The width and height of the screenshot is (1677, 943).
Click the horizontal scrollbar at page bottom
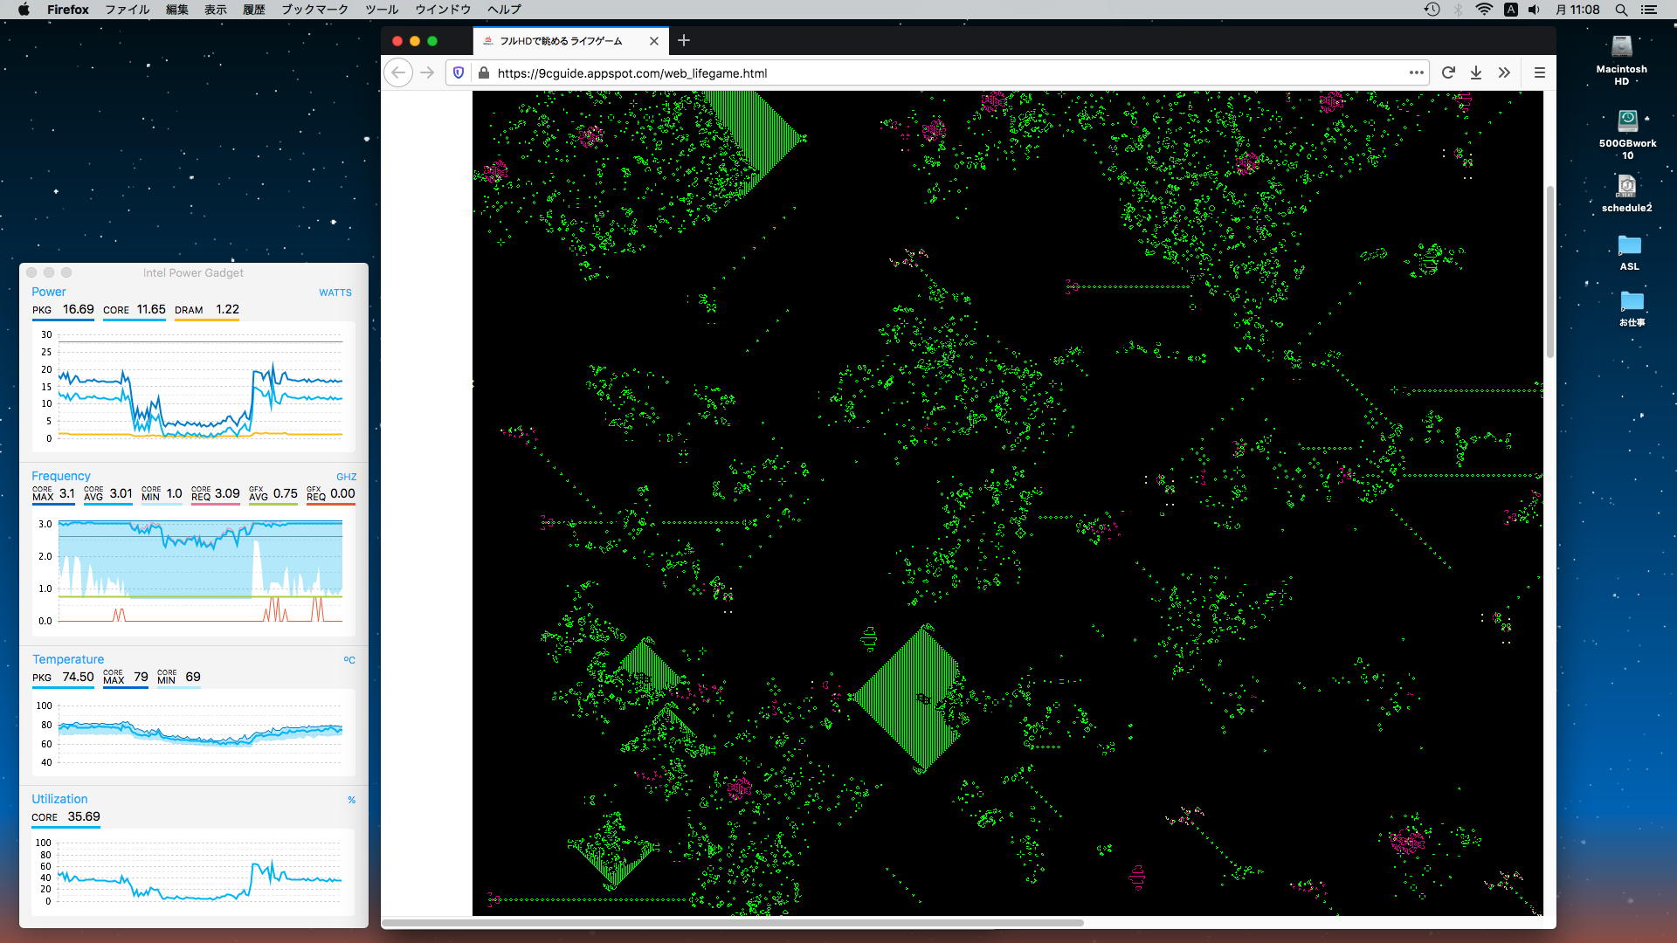(734, 923)
